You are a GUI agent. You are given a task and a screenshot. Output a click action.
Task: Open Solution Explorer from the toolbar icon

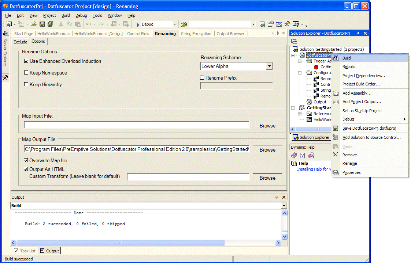(262, 24)
